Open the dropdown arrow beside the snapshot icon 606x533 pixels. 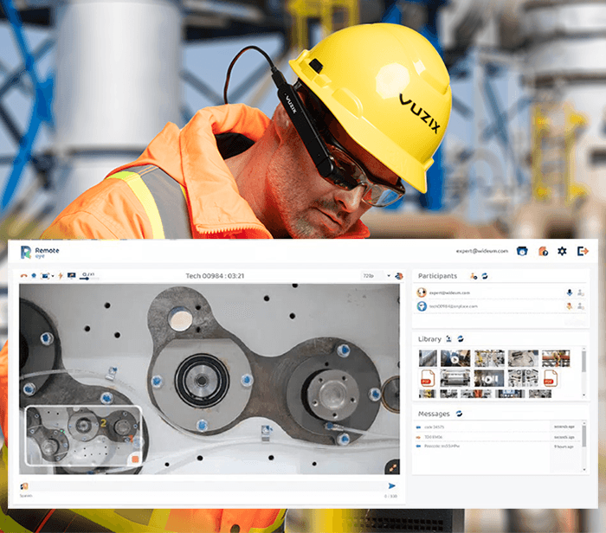tap(53, 276)
